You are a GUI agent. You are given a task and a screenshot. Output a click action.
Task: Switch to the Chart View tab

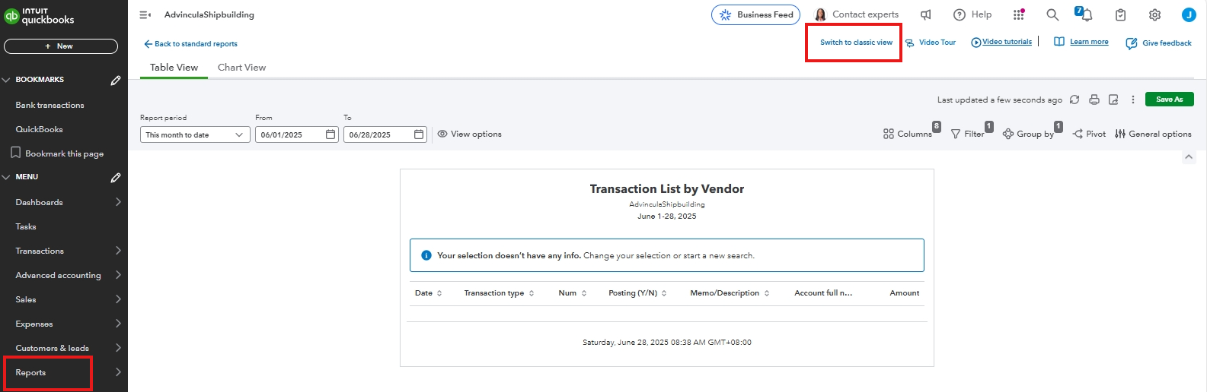241,68
